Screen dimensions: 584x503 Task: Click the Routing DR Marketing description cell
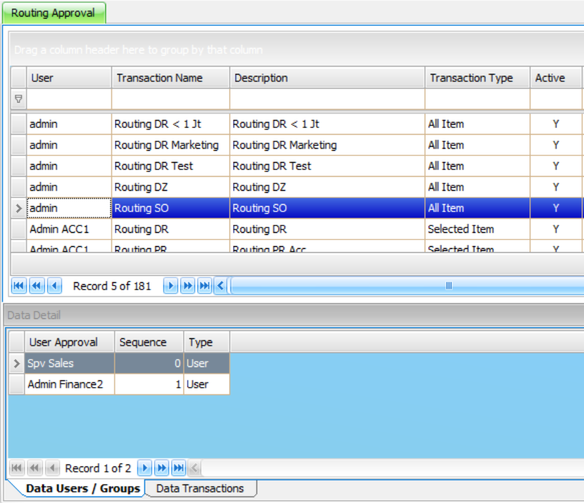(x=328, y=145)
